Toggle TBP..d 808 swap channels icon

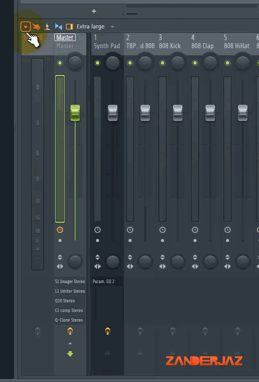coord(130,266)
